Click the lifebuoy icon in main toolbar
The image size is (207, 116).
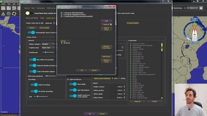14,14
